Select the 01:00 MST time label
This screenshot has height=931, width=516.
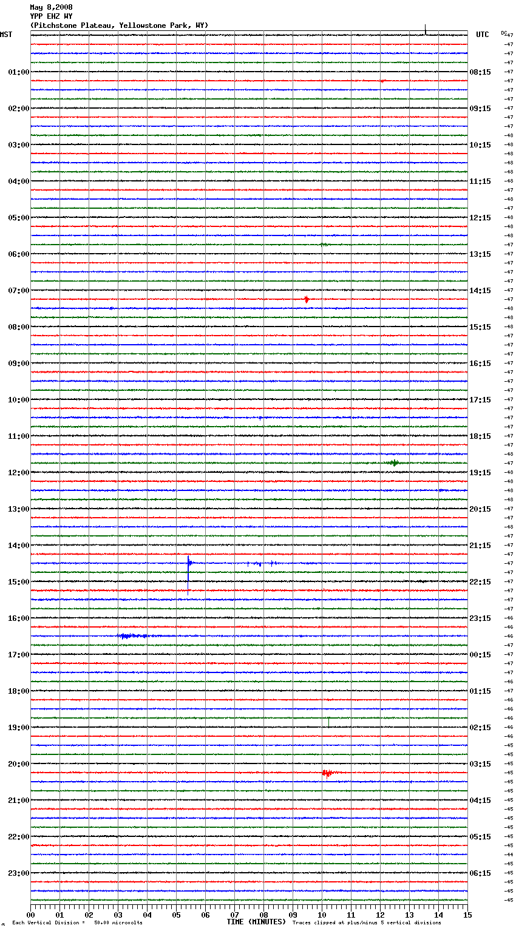[x=19, y=72]
